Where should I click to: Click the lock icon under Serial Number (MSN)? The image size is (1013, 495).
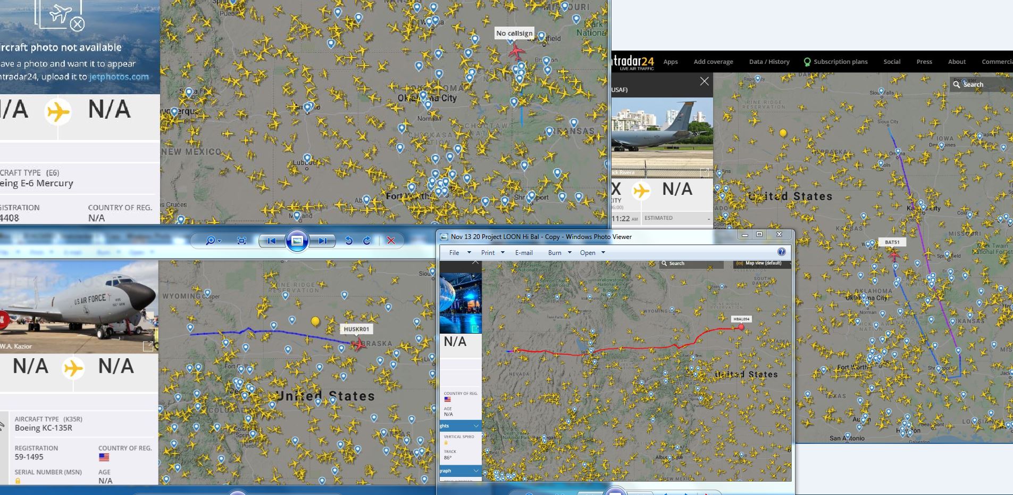click(x=18, y=481)
